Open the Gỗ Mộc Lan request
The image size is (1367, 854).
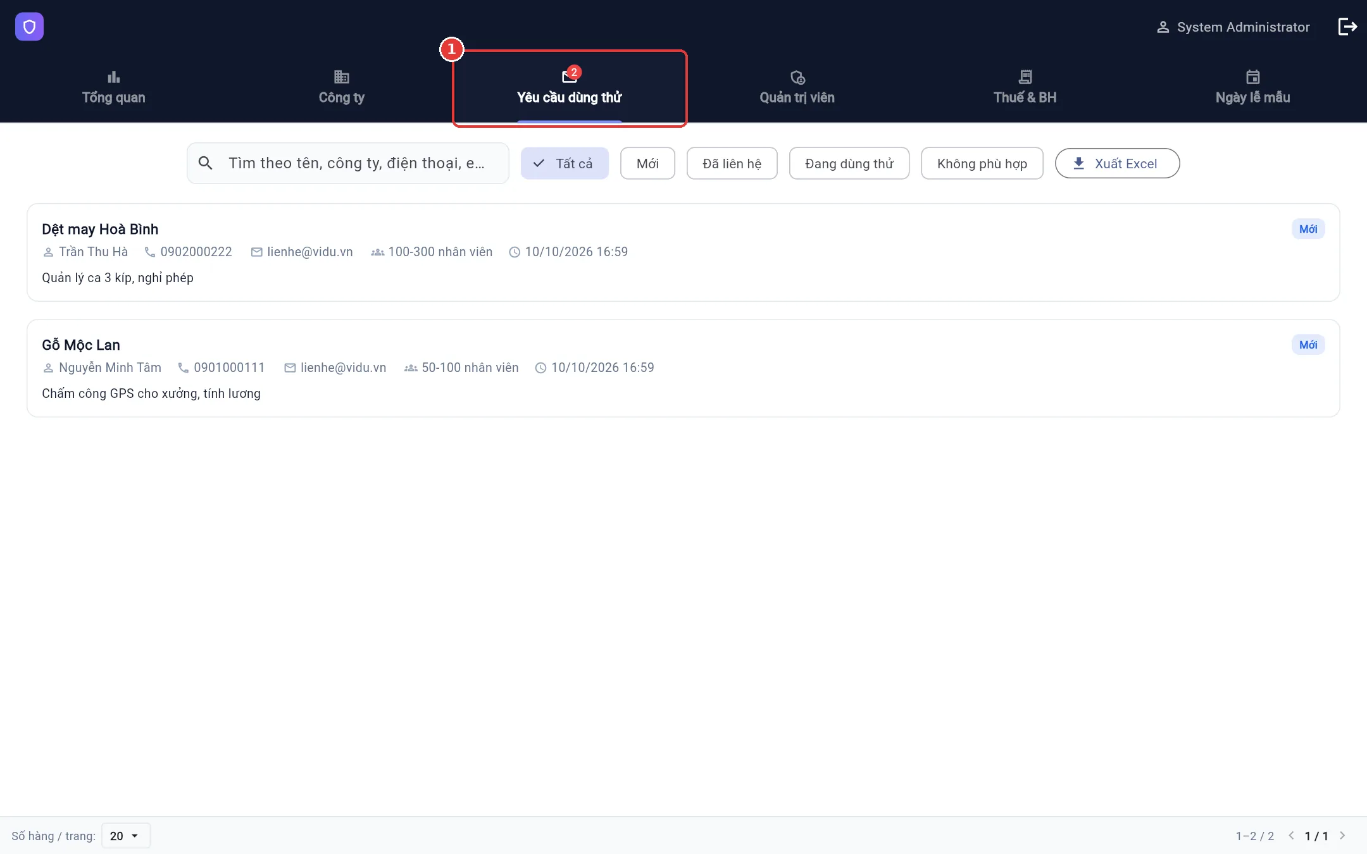pos(683,368)
